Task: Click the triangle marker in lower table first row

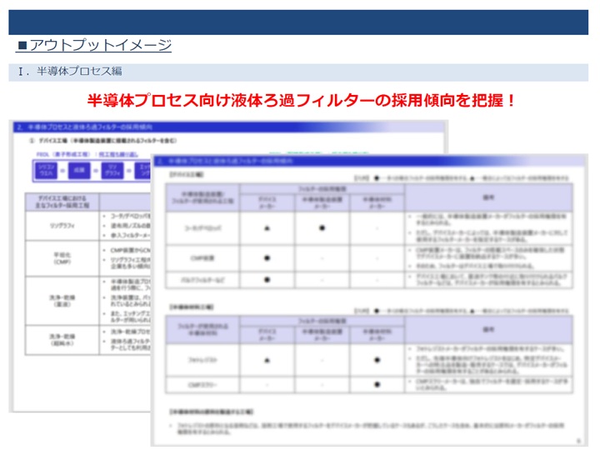Action: click(267, 361)
